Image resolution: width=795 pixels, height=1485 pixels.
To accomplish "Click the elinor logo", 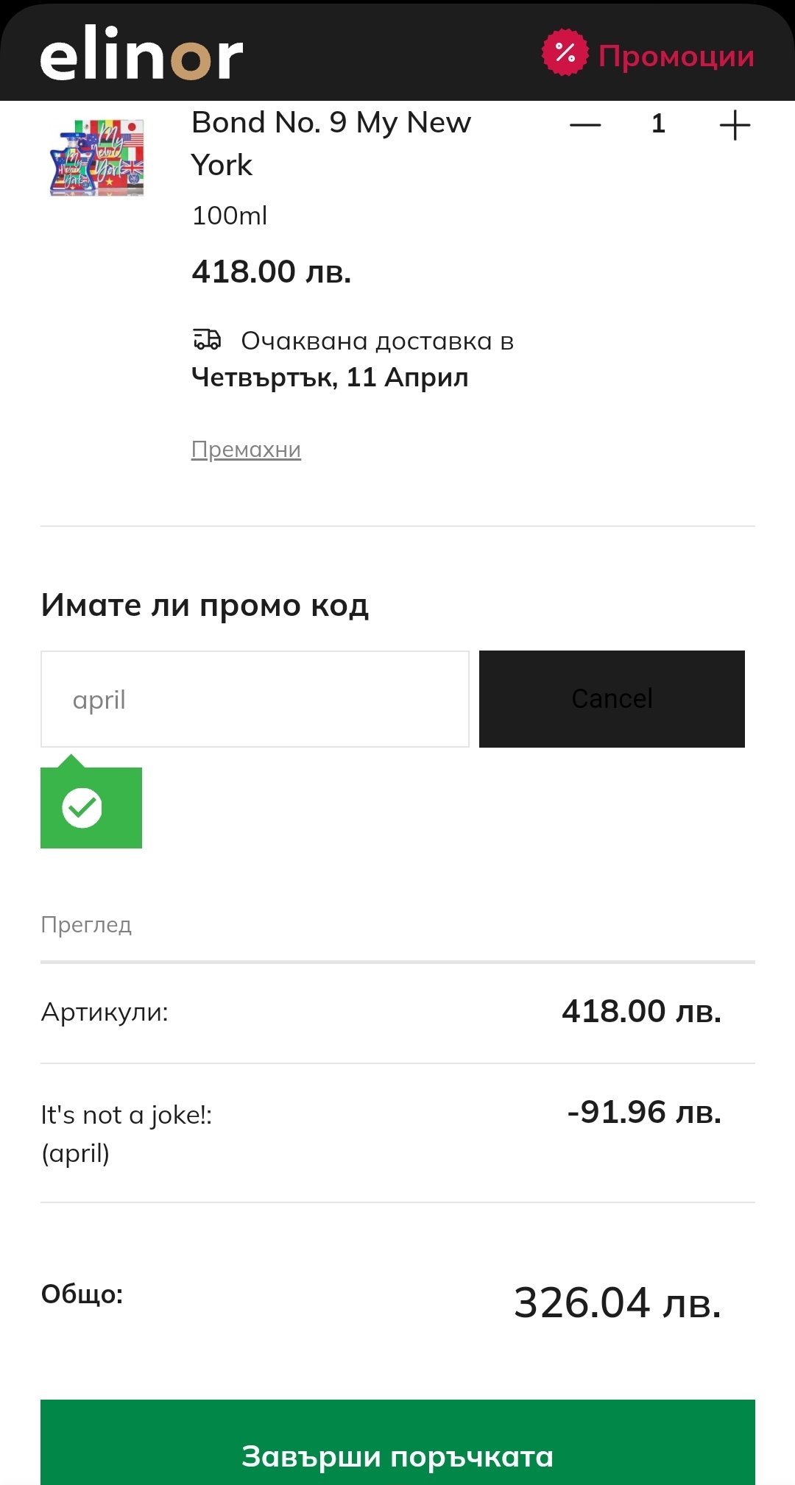I will click(x=141, y=53).
